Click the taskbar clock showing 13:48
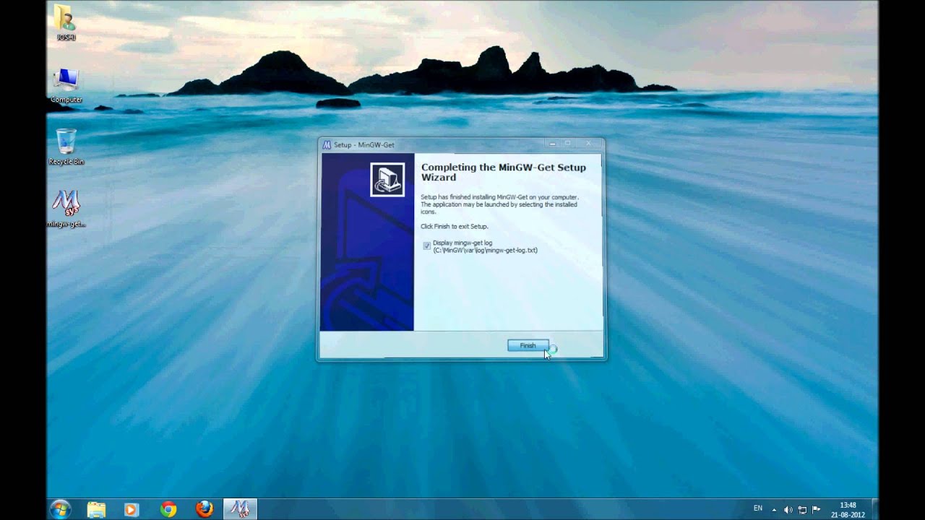The width and height of the screenshot is (925, 520). point(848,509)
